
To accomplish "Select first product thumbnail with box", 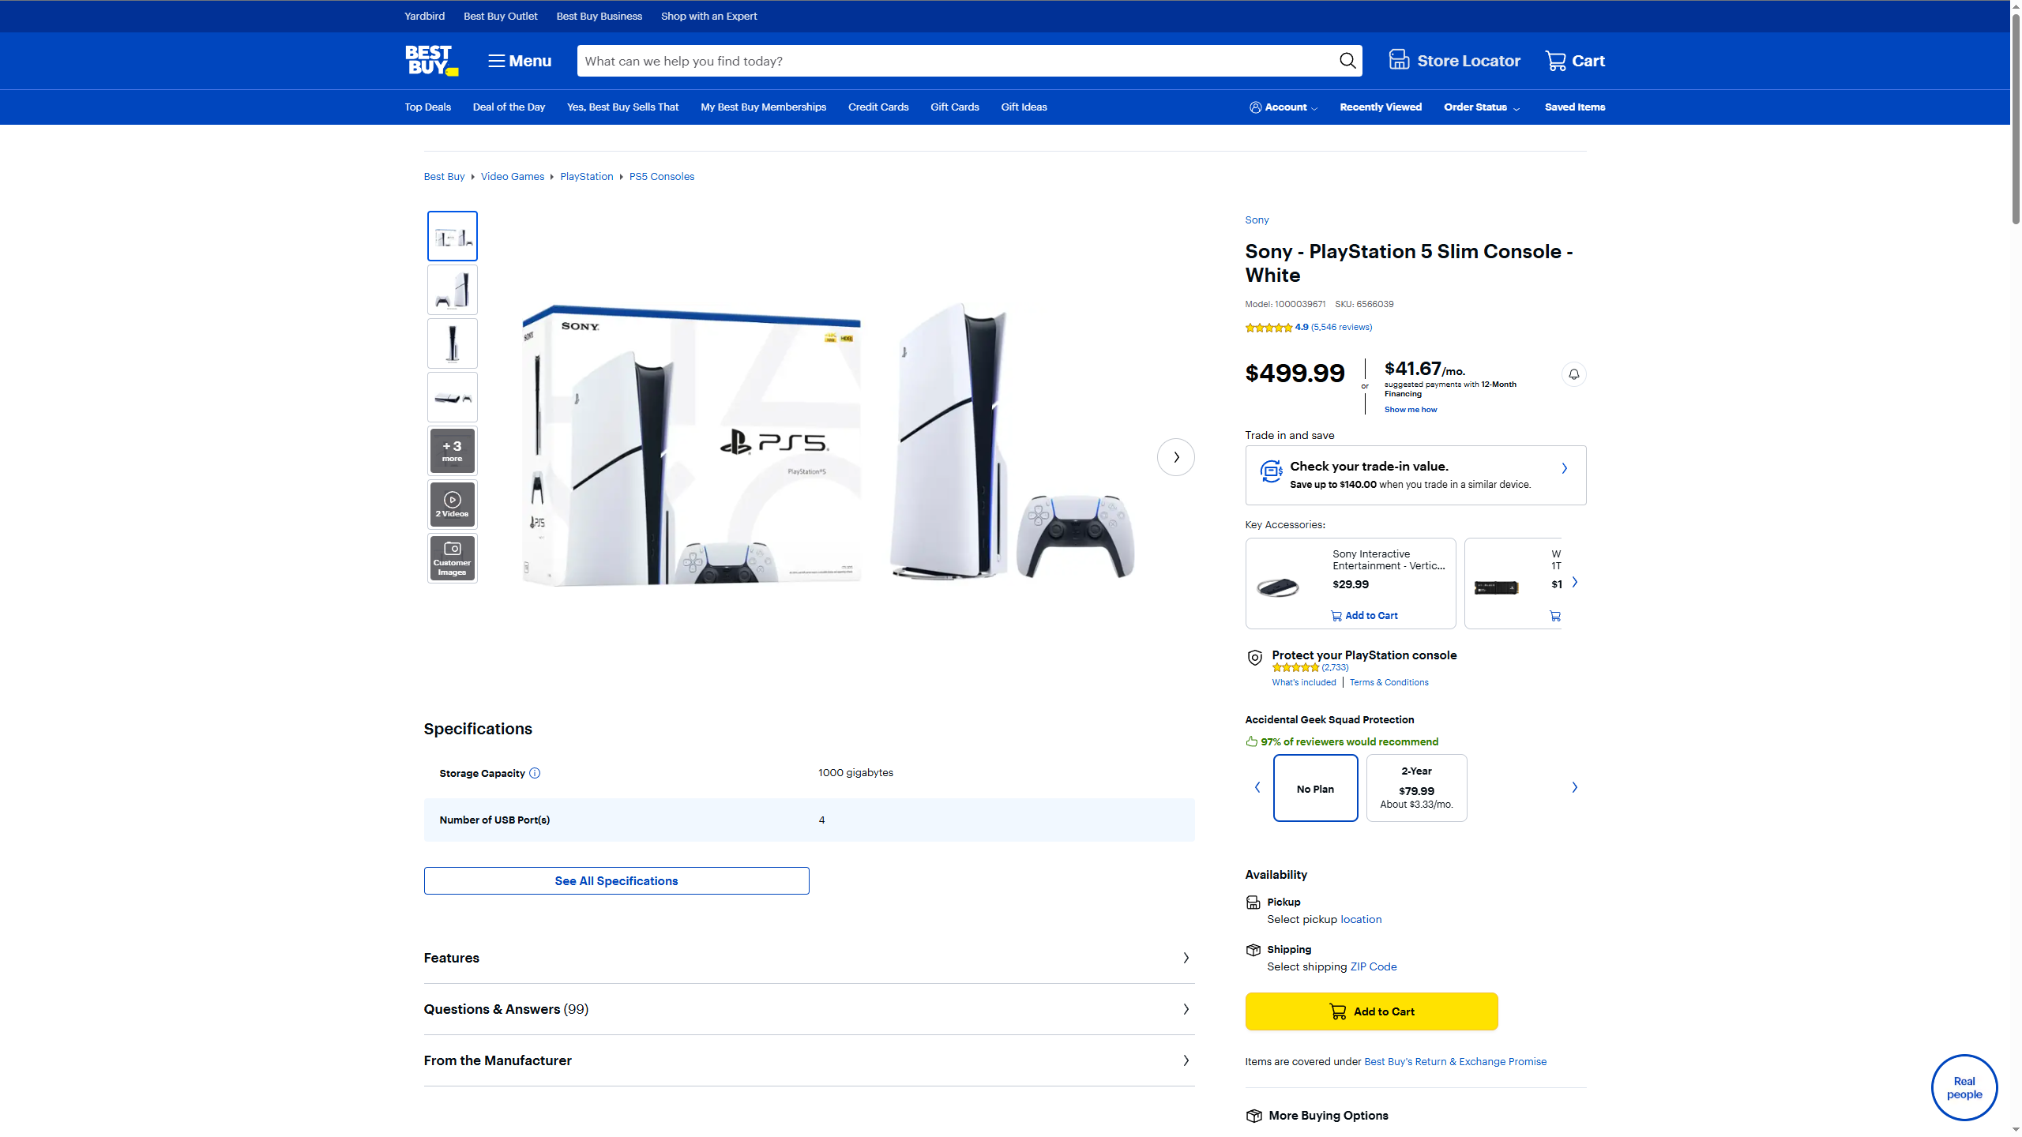I will tap(453, 236).
